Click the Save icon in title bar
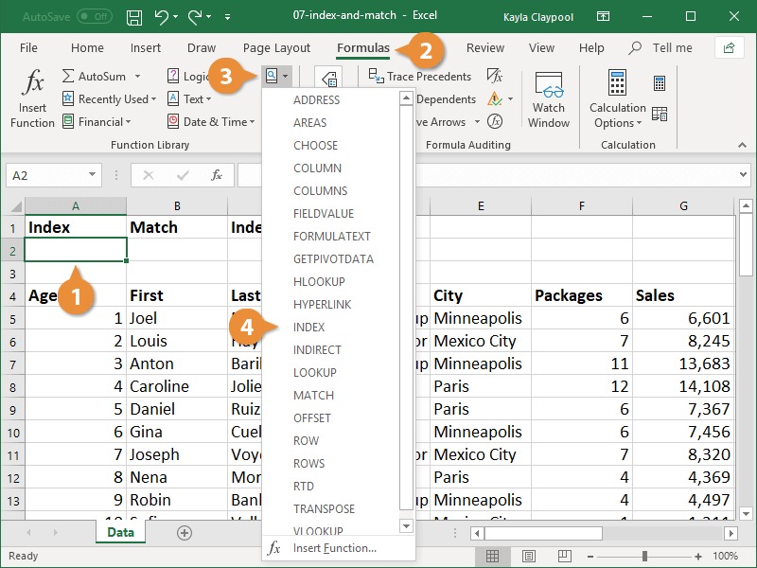Viewport: 757px width, 568px height. click(134, 17)
